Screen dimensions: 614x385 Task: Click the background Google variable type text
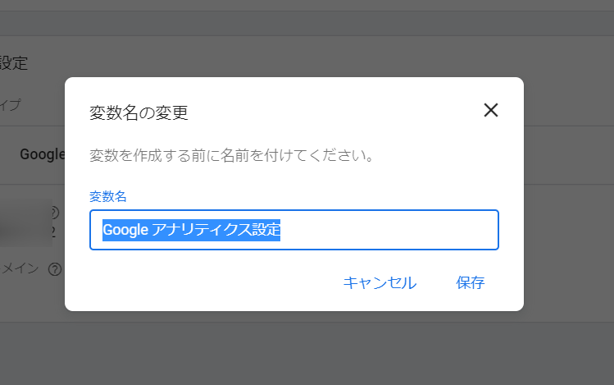(x=43, y=154)
